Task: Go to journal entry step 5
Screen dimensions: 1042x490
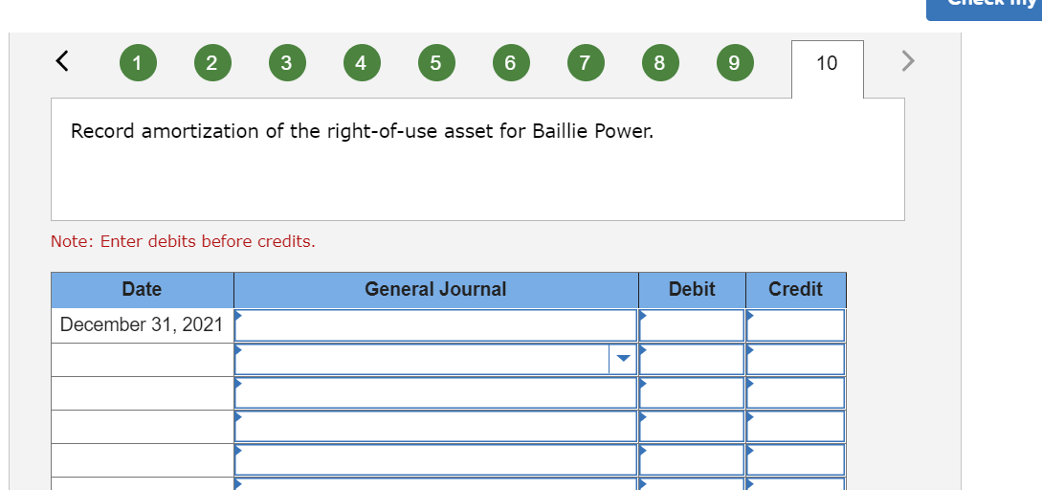Action: tap(435, 63)
